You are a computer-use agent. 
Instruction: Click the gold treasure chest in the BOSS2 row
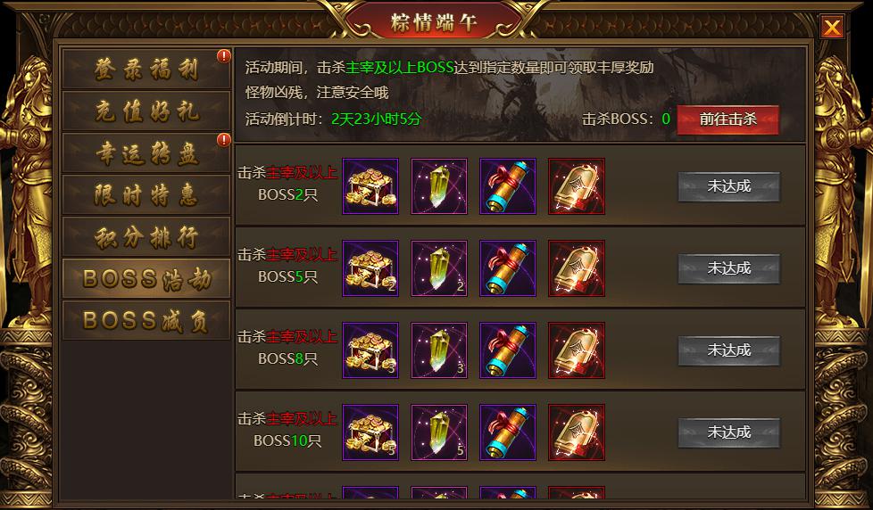(370, 186)
